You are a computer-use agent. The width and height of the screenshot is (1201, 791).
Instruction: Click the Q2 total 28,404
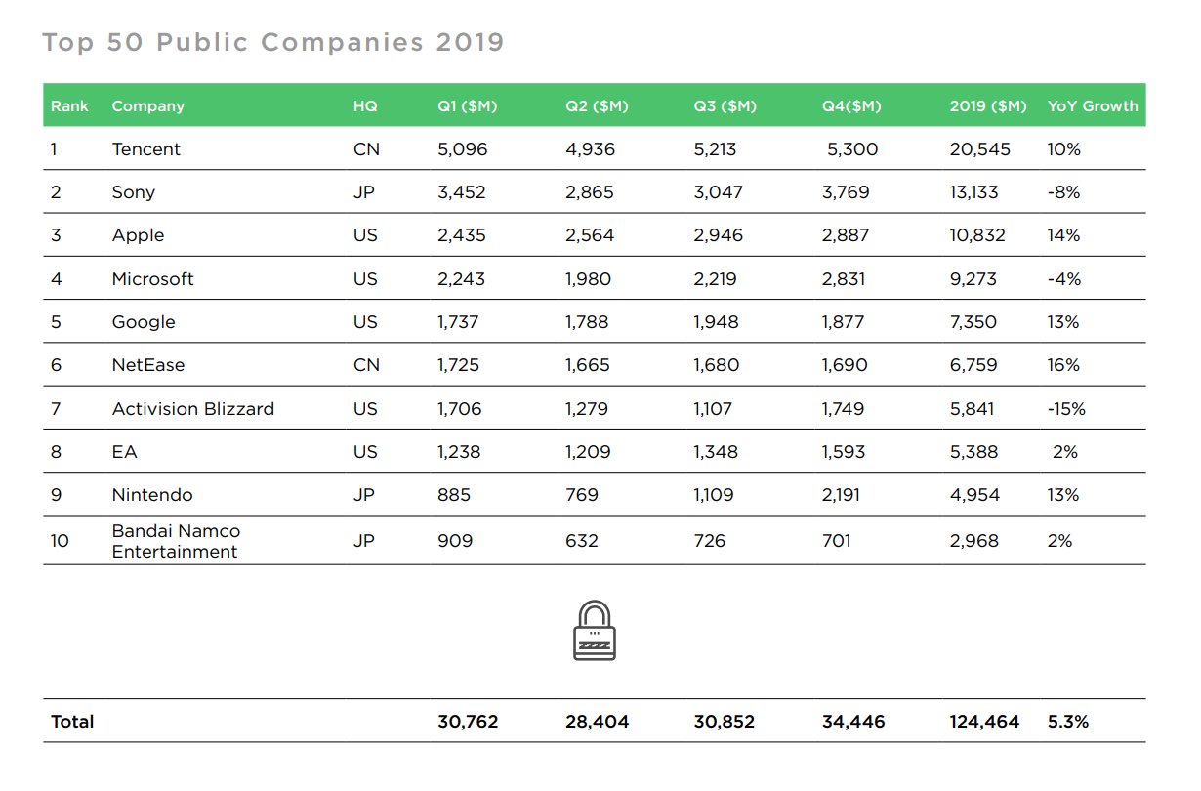(597, 722)
